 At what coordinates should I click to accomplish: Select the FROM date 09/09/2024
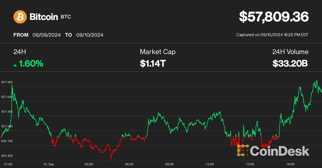coord(47,35)
